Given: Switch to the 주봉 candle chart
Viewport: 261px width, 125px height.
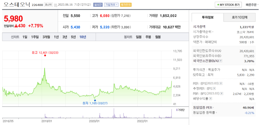Looking at the screenshot, I should (x=148, y=37).
